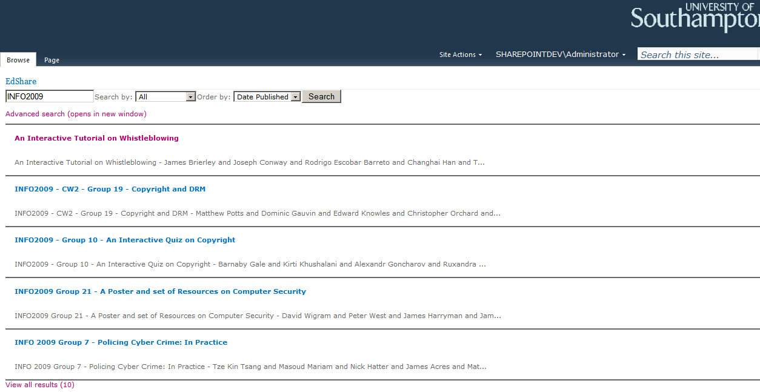Click the Site Actions dropdown arrow
The width and height of the screenshot is (760, 392).
pos(480,55)
